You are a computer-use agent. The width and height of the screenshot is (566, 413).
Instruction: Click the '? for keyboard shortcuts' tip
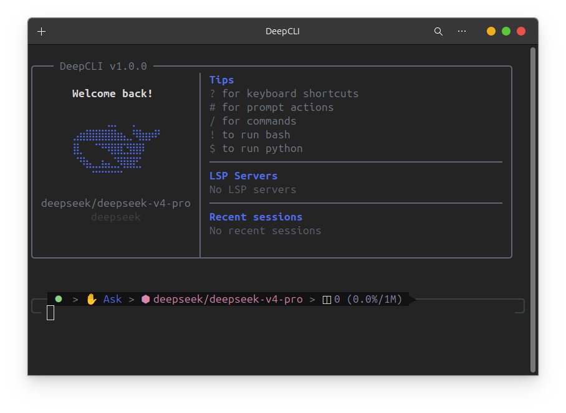(284, 93)
